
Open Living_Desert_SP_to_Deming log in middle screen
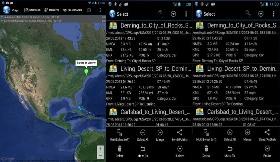pyautogui.click(x=149, y=85)
